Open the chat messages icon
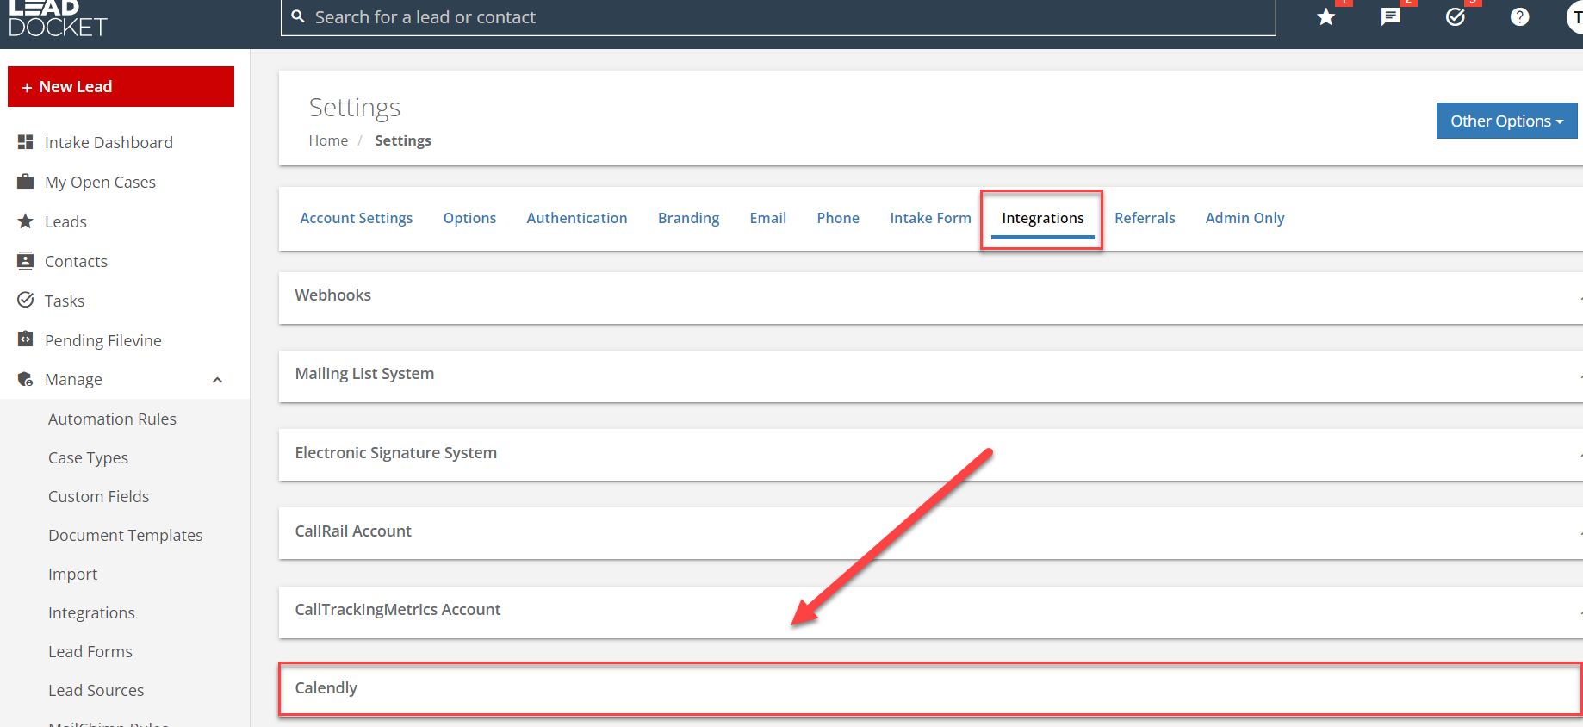This screenshot has height=727, width=1583. 1390,17
